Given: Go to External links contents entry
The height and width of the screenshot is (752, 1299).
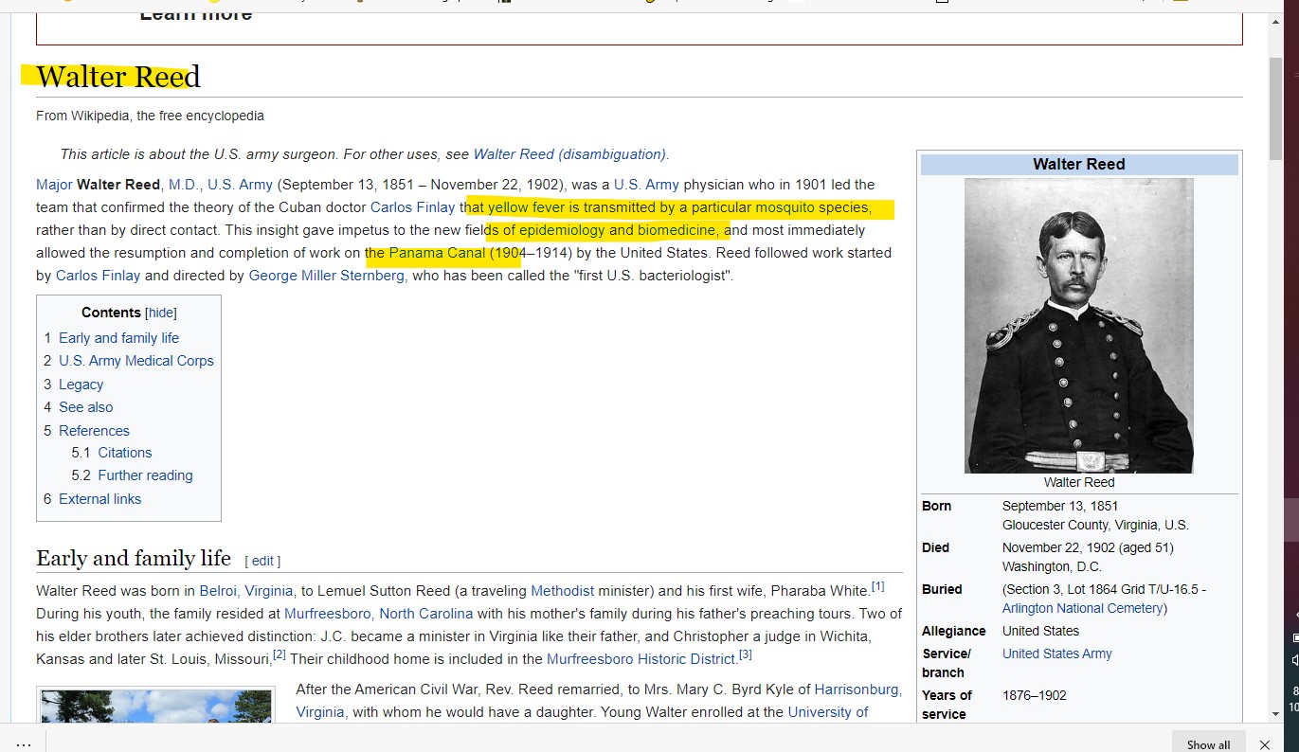Looking at the screenshot, I should tap(99, 499).
